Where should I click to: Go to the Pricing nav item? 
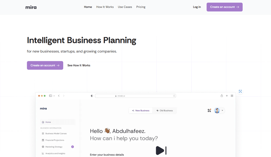(x=141, y=7)
